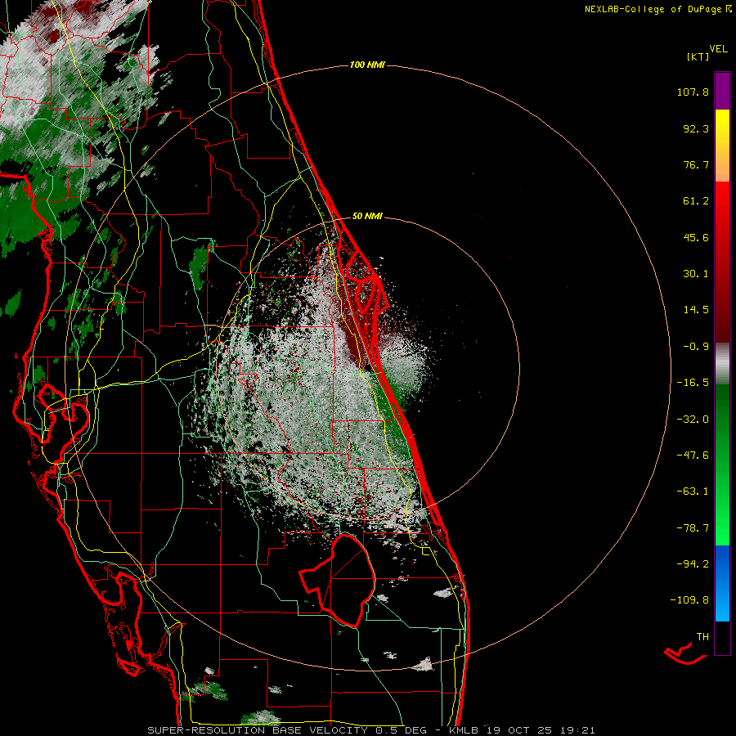Click the -78.7 scale value
The height and width of the screenshot is (736, 736).
pyautogui.click(x=693, y=528)
